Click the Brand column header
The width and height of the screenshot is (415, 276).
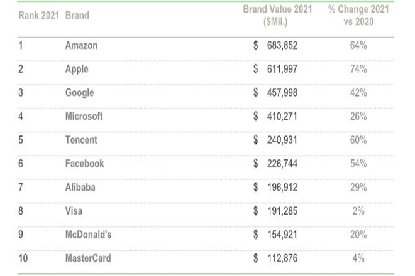pyautogui.click(x=77, y=16)
